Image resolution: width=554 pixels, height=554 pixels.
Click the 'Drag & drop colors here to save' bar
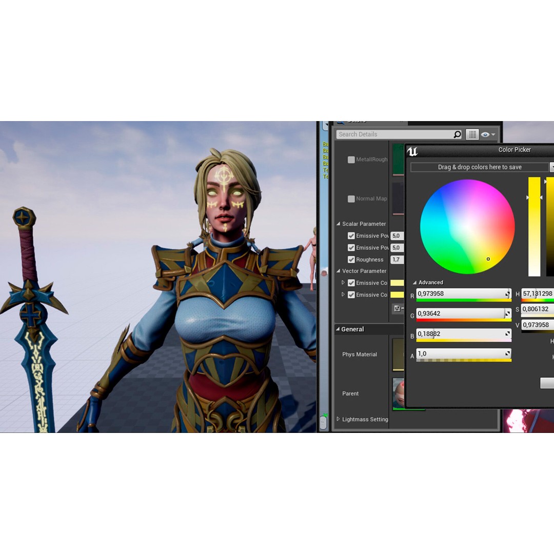pos(480,167)
